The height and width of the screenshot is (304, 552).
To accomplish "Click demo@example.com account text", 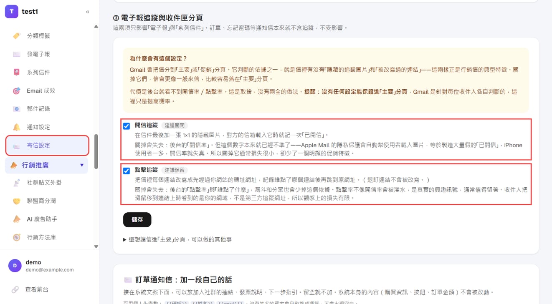I will tap(50, 270).
